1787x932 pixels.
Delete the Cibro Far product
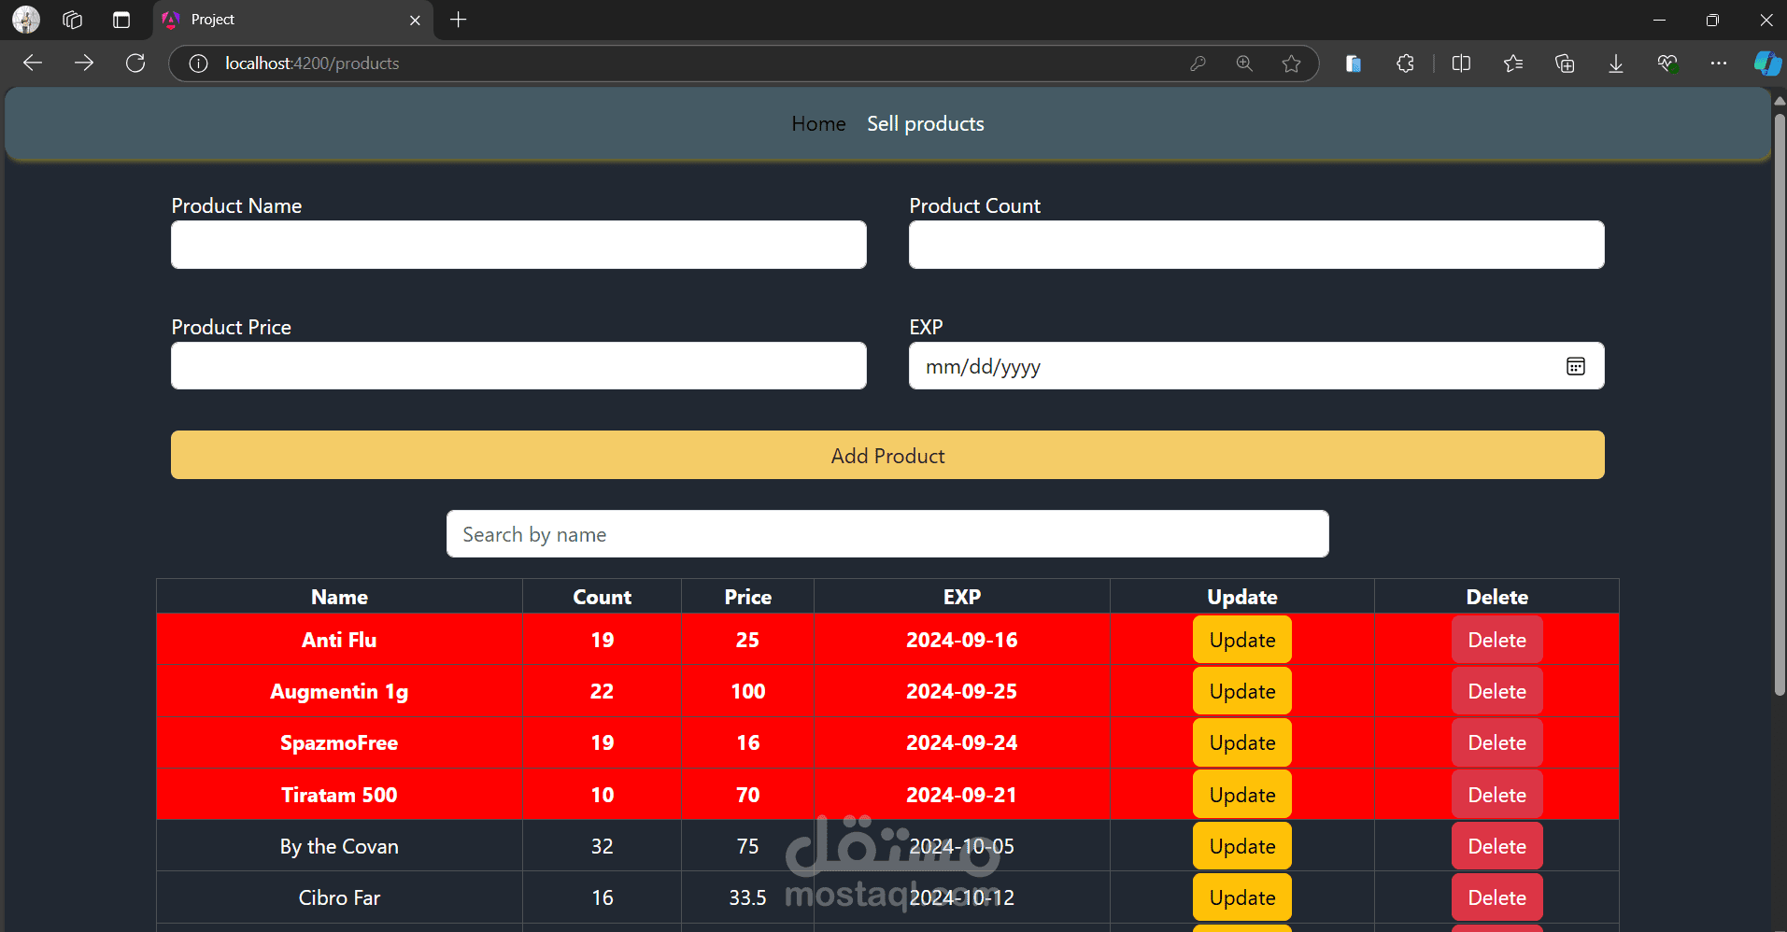1497,897
